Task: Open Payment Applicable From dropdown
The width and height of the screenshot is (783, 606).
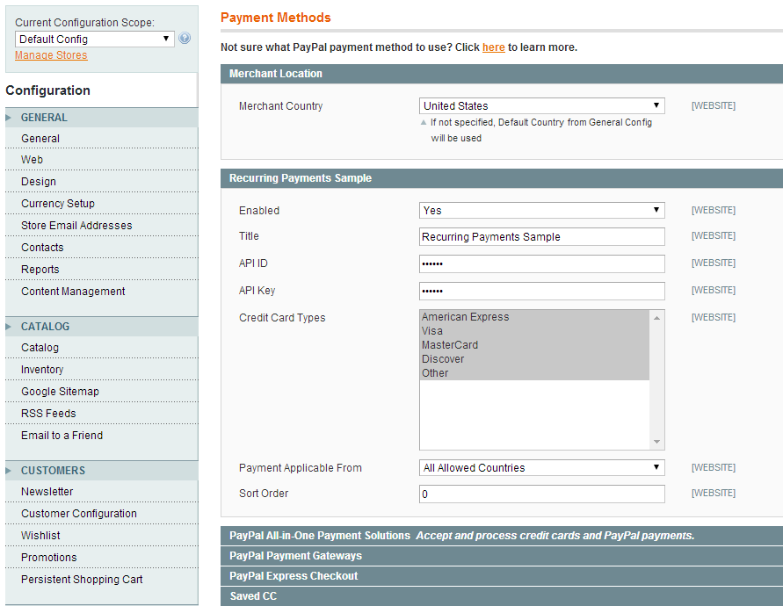Action: (x=542, y=468)
